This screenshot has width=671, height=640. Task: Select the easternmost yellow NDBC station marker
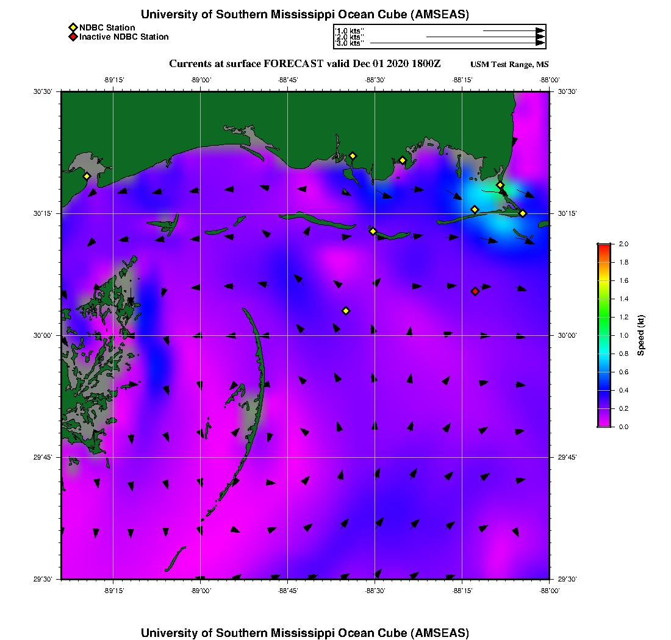point(523,213)
